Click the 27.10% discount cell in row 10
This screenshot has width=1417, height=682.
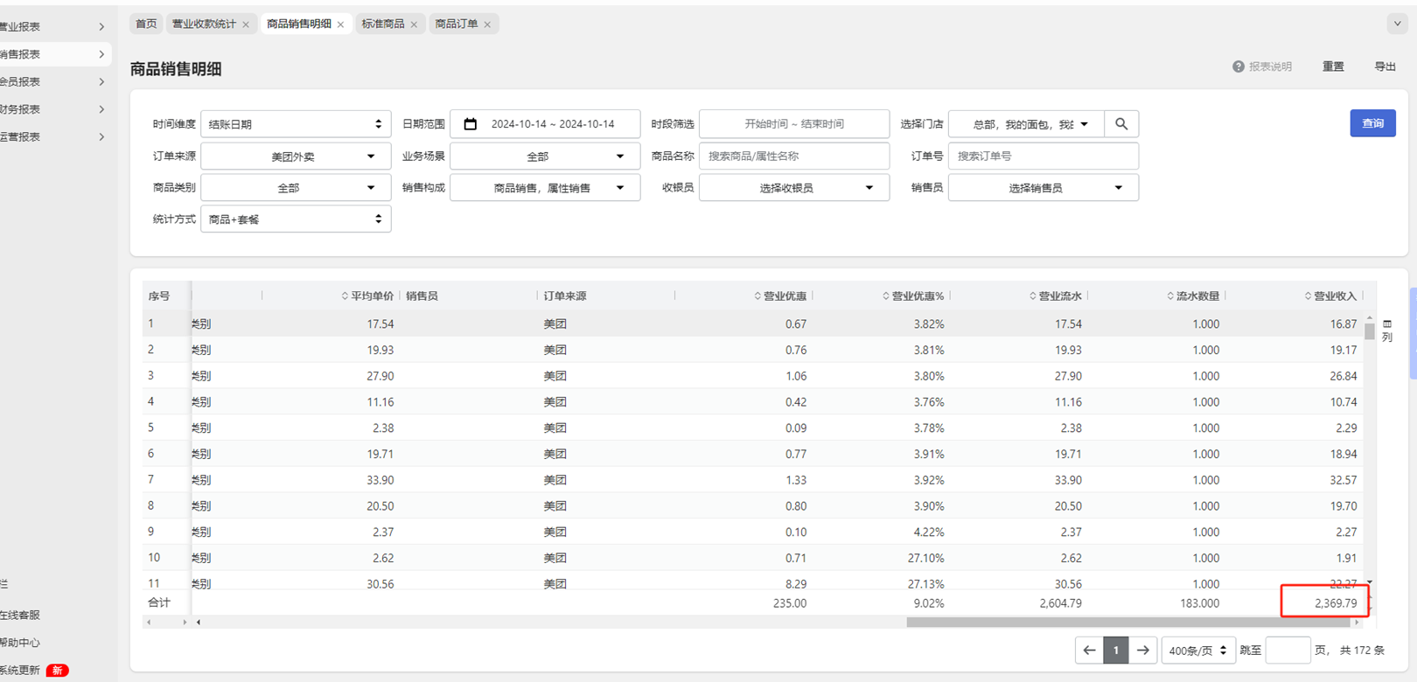[925, 558]
